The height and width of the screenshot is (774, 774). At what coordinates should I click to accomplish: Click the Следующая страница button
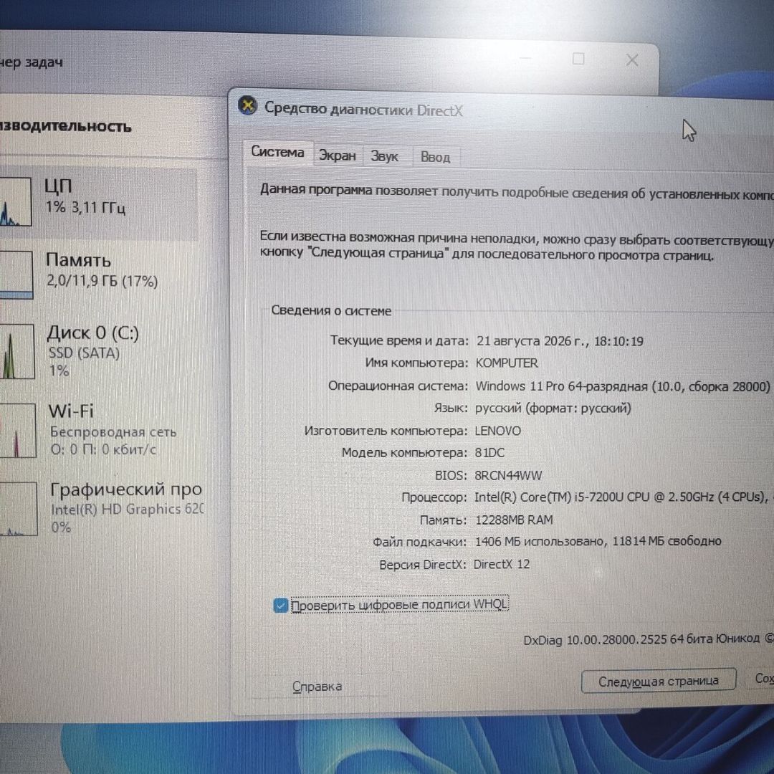pos(659,682)
